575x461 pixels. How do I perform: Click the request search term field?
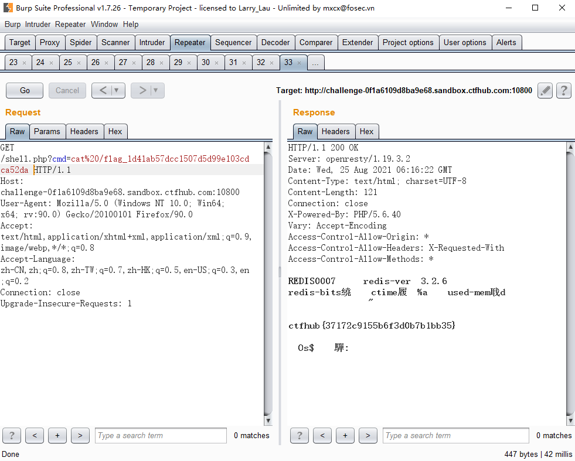click(161, 435)
